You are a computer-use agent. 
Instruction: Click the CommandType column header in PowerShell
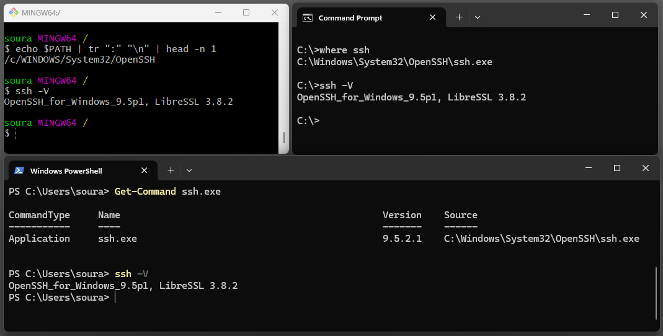point(39,215)
